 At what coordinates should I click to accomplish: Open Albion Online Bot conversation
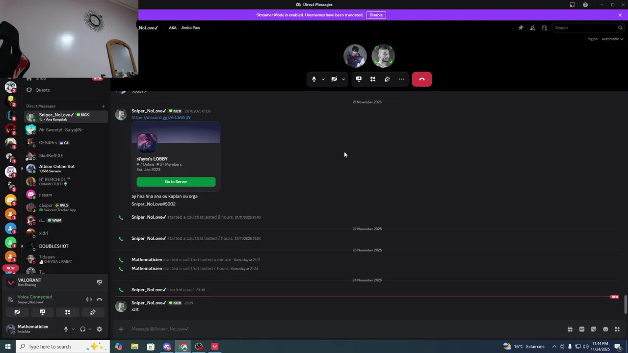tap(66, 169)
